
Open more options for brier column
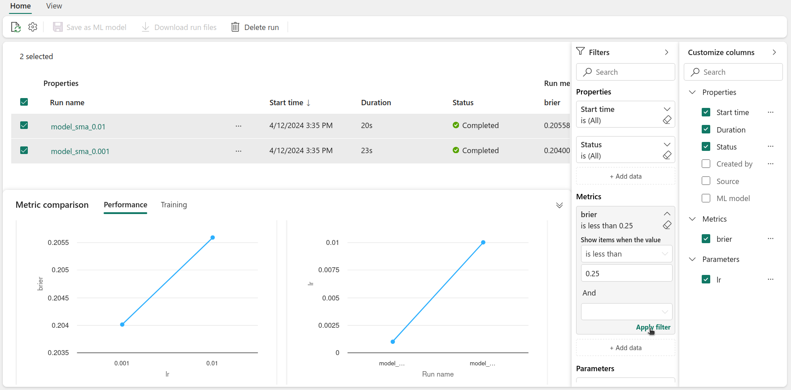click(770, 239)
